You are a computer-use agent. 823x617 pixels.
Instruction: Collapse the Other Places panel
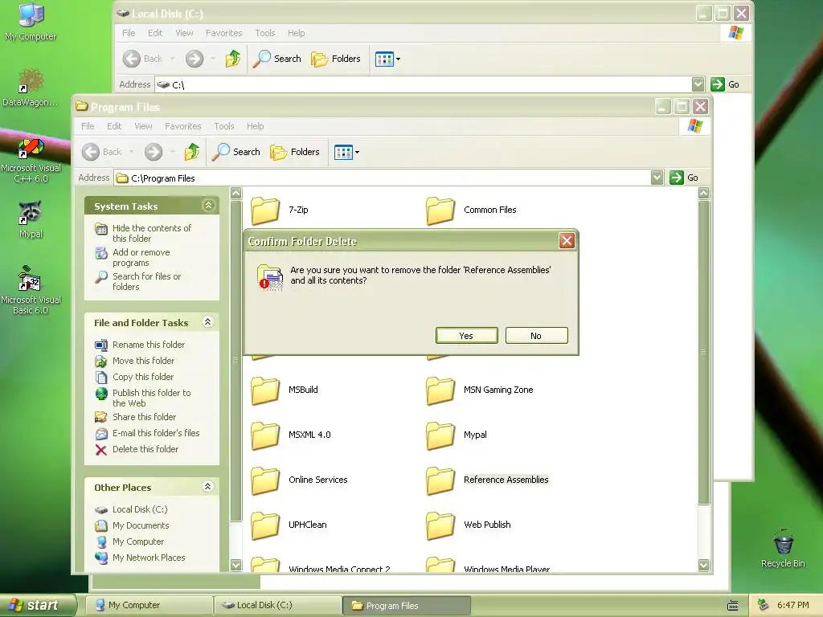[208, 487]
